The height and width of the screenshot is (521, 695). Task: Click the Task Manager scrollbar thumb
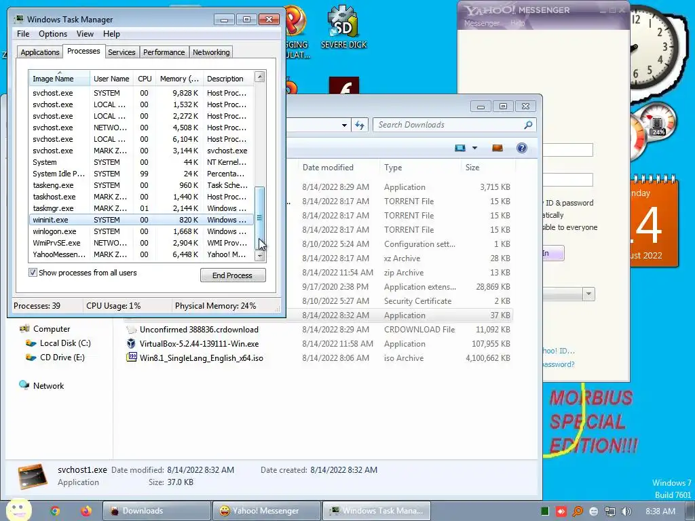[x=260, y=218]
